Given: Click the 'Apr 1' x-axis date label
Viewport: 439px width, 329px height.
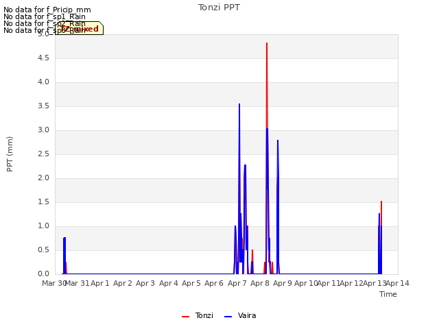Looking at the screenshot, I should [100, 283].
